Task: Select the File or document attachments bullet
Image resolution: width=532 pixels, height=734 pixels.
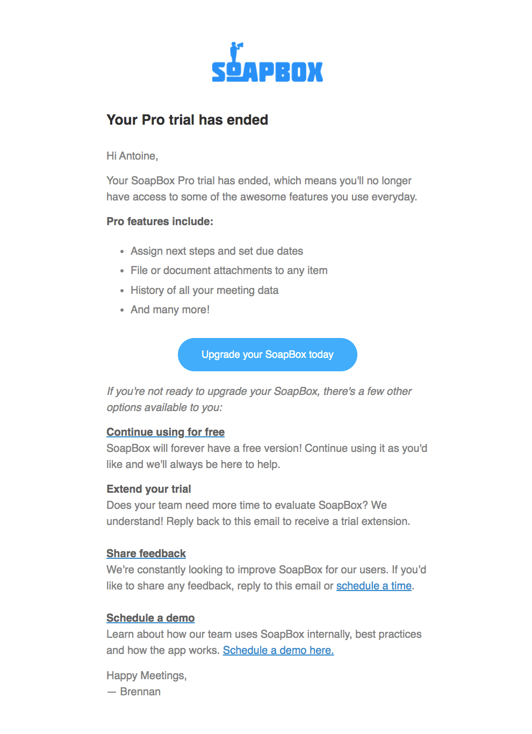Action: (x=228, y=270)
